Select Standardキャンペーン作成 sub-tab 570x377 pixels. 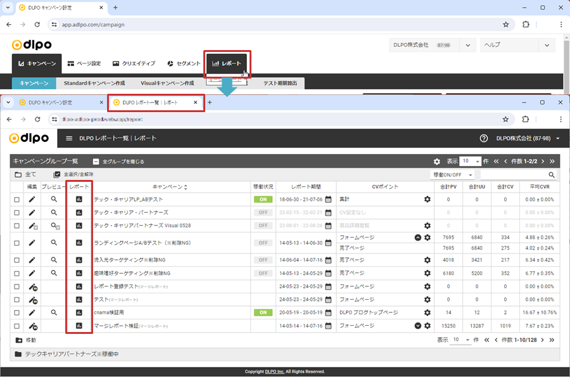94,83
